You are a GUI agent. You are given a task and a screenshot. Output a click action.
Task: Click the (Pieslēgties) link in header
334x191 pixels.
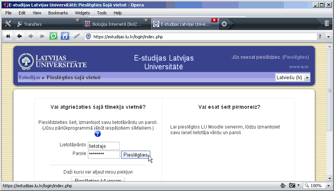tap(296, 57)
